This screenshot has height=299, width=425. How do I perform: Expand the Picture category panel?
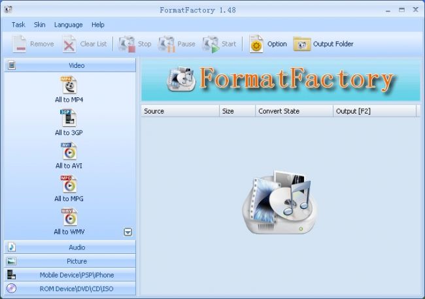70,261
